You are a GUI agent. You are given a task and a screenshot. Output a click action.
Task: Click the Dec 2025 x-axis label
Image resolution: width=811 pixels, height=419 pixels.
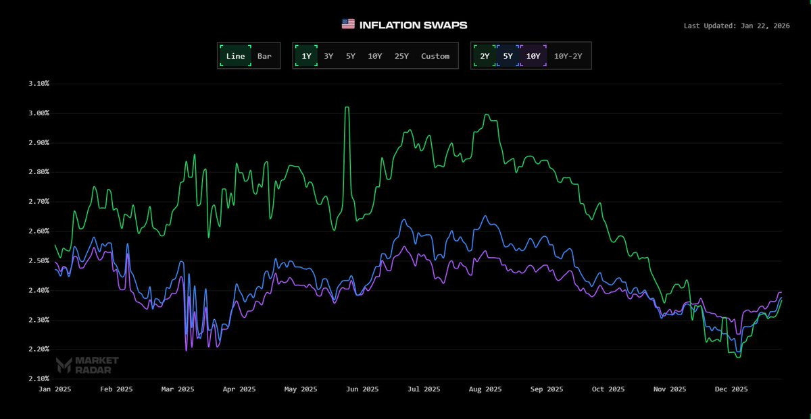click(731, 389)
